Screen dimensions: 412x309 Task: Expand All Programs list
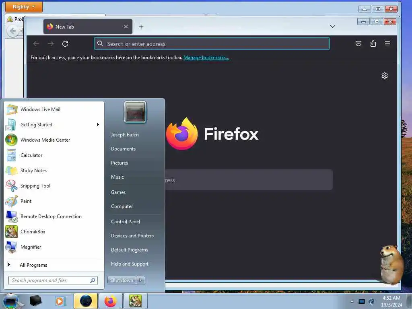[x=33, y=265]
